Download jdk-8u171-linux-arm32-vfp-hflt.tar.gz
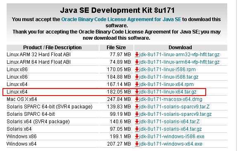 click(179, 55)
